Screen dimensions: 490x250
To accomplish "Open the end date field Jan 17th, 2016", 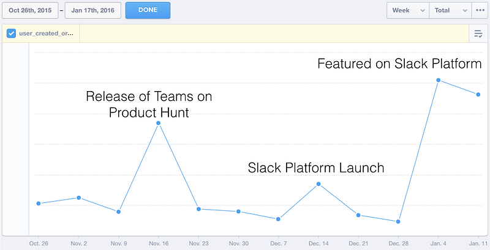I will tap(93, 10).
